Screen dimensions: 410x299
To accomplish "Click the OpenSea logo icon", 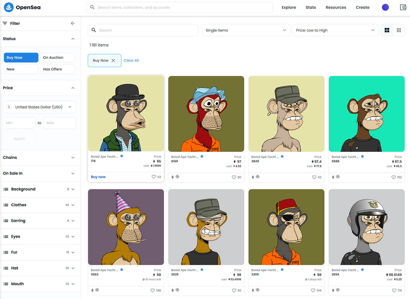I will (8, 7).
